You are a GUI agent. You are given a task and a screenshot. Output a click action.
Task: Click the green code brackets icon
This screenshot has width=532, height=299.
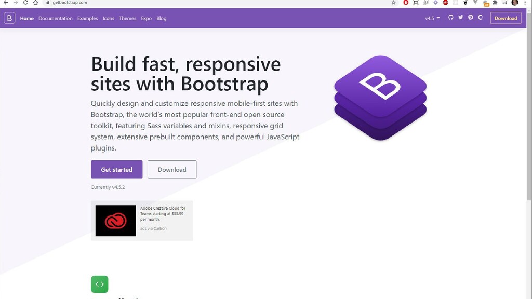point(99,284)
